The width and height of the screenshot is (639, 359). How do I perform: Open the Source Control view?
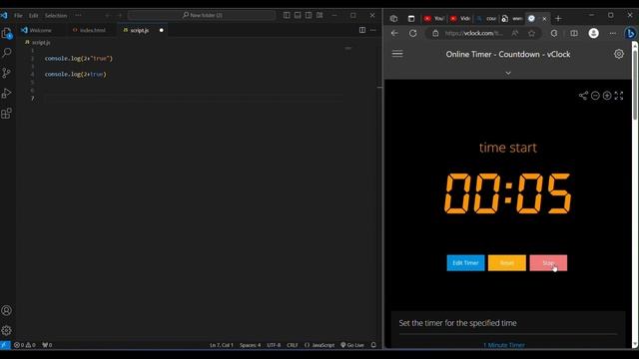(x=7, y=73)
